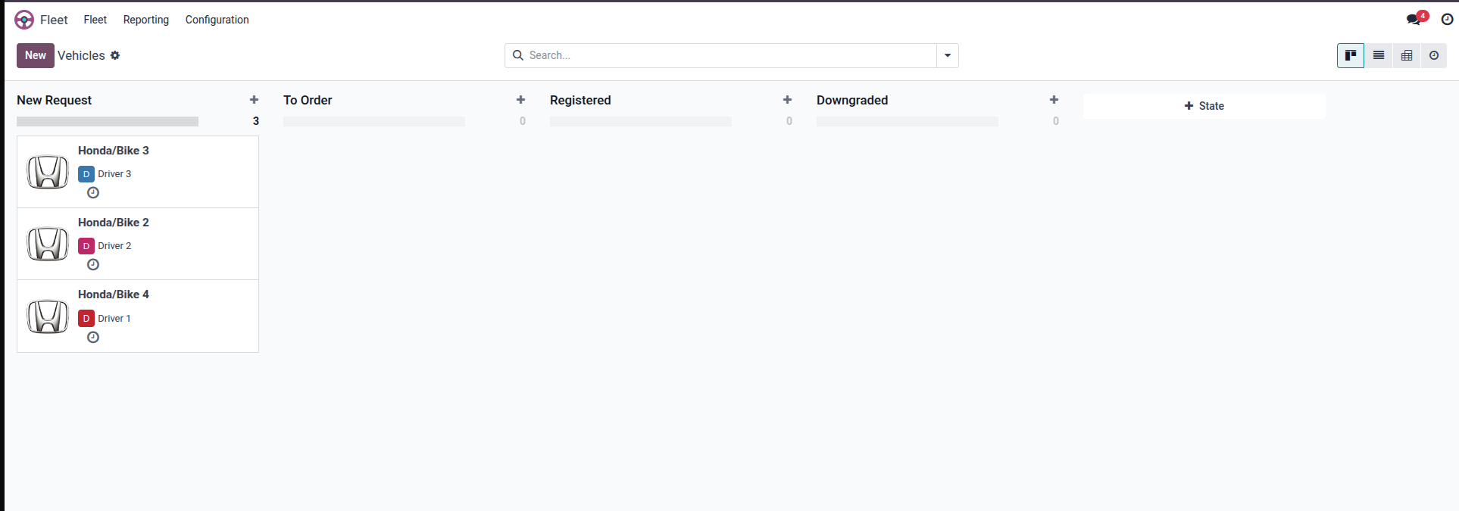Switch to Pivot table view
The image size is (1459, 511).
click(1407, 55)
